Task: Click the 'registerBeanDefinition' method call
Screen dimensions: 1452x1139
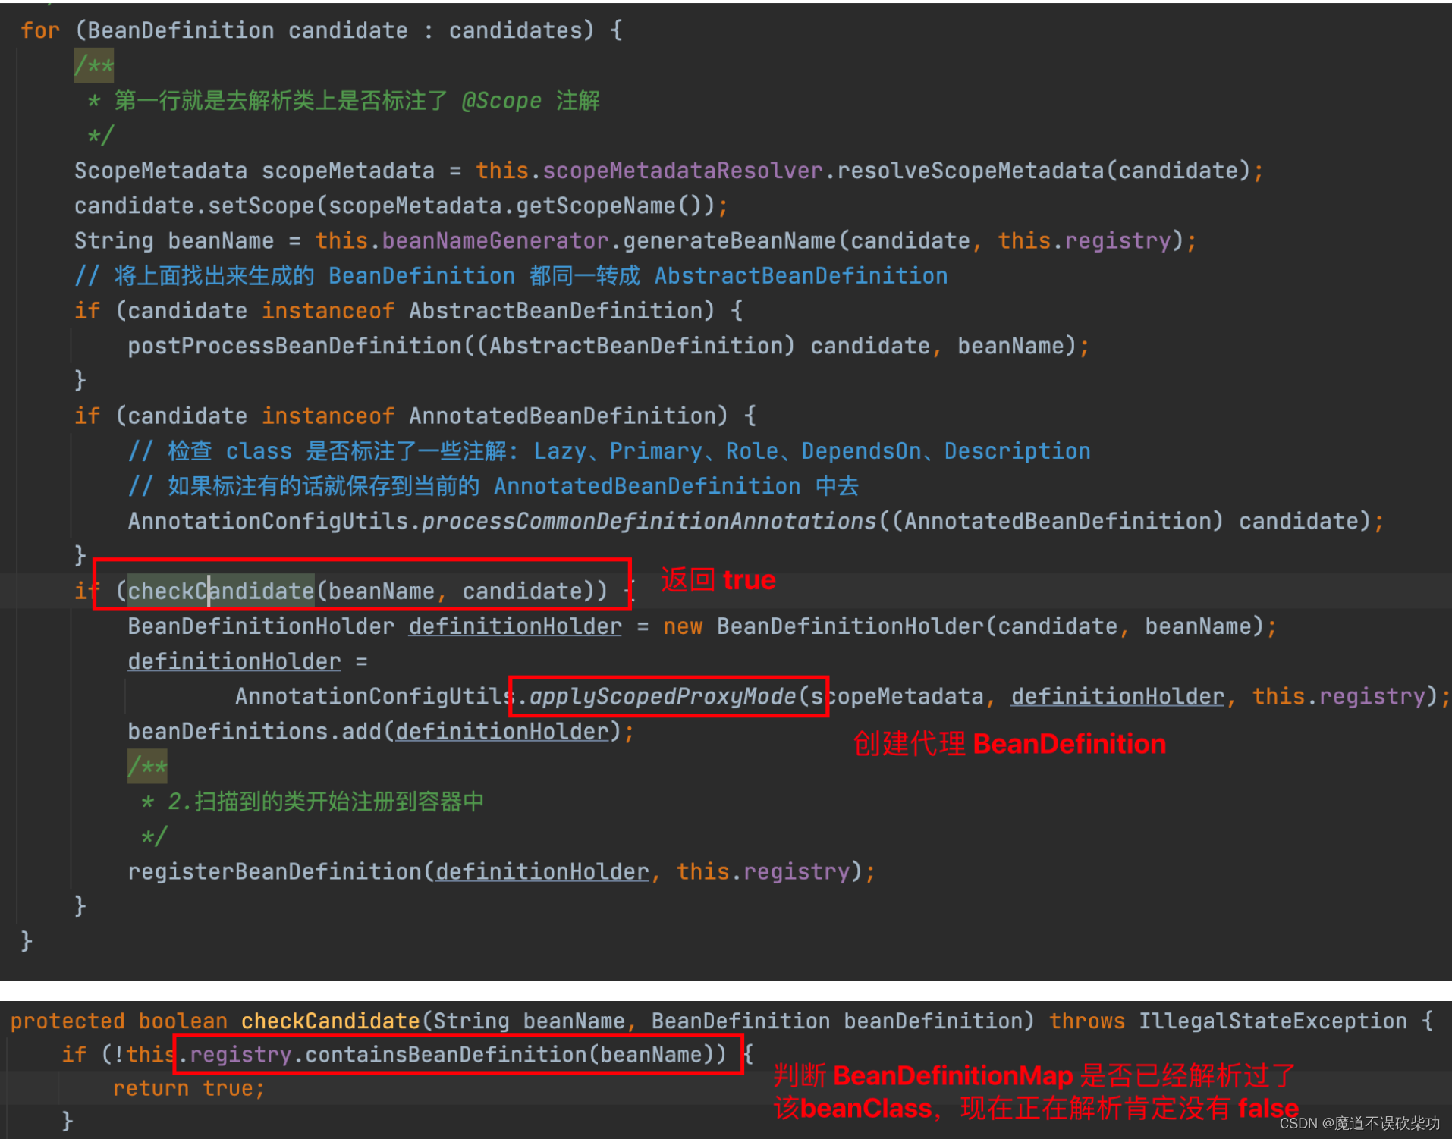Action: (x=275, y=871)
